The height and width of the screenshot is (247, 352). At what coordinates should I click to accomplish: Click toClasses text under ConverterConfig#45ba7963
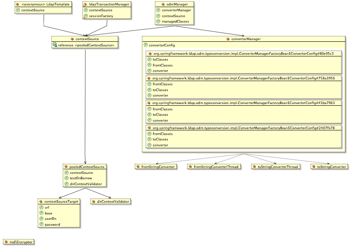point(160,115)
